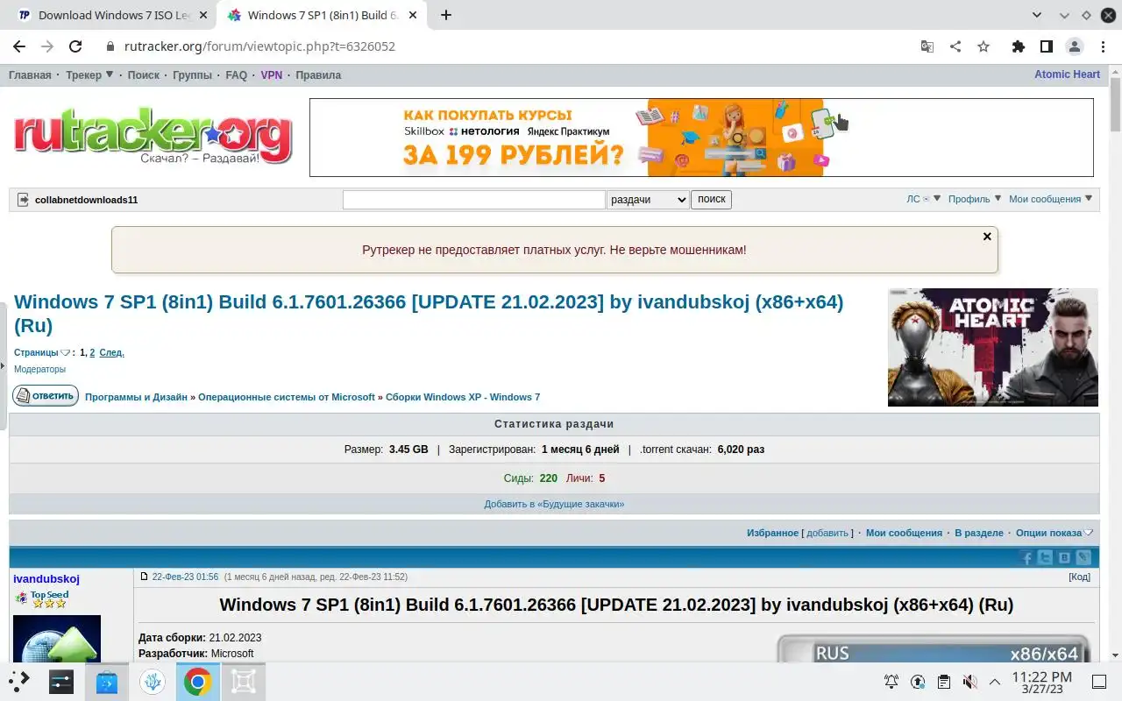This screenshot has width=1122, height=701.
Task: Open the Программы и Дизайн category
Action: coord(136,397)
